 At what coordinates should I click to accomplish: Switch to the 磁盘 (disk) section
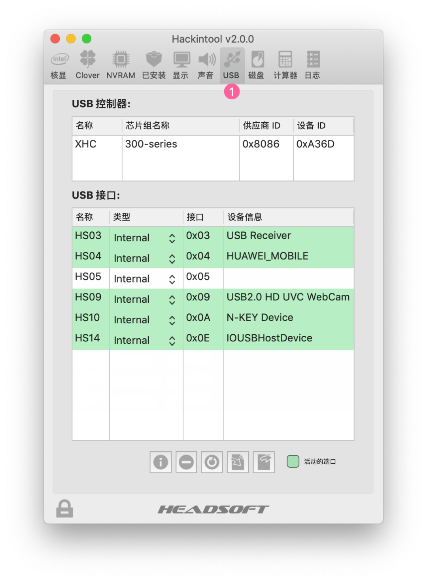coord(256,64)
